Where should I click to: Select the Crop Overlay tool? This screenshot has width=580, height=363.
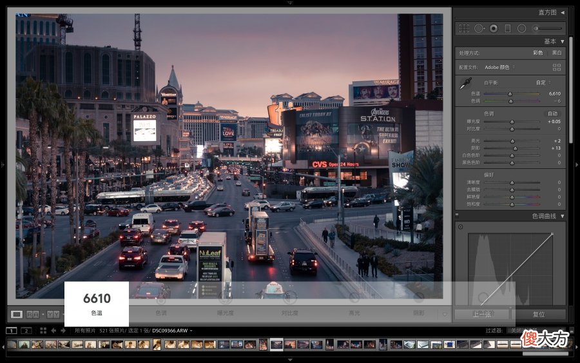[464, 28]
